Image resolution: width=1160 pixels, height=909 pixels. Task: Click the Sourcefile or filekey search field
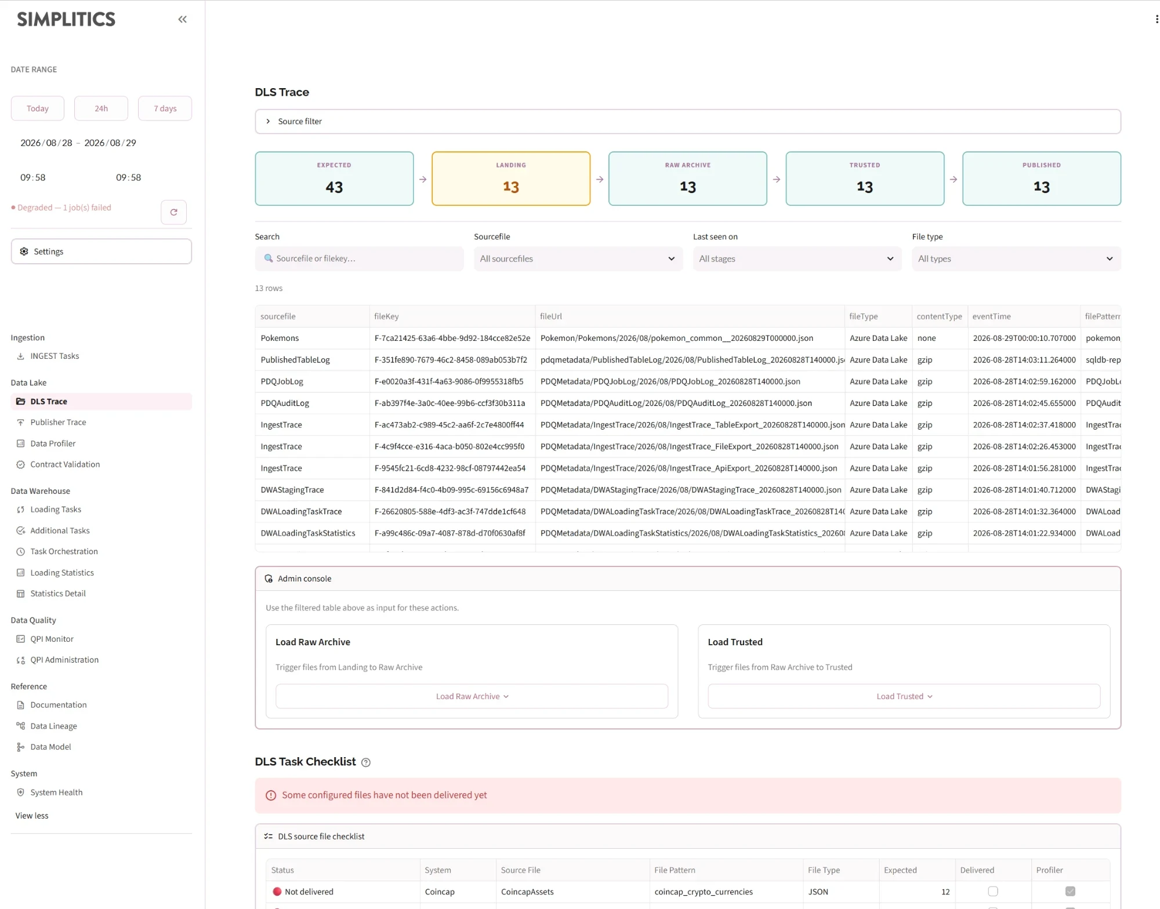tap(360, 259)
